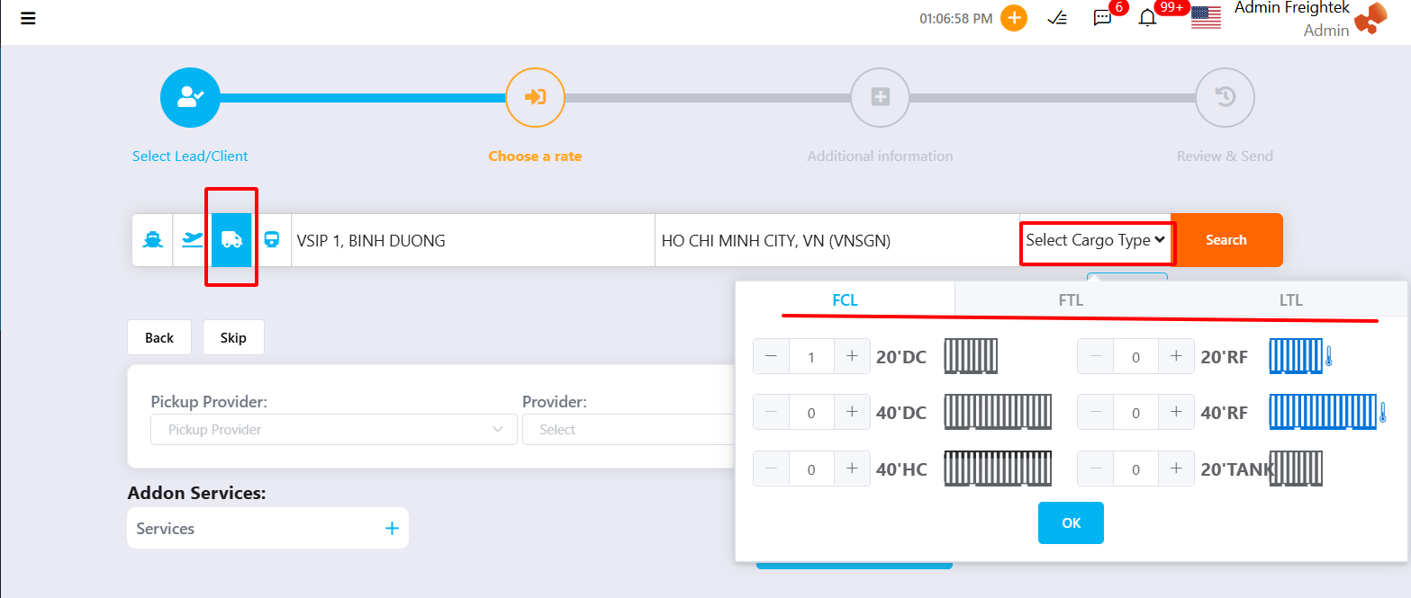Change language via US flag
The height and width of the screenshot is (598, 1411).
pyautogui.click(x=1206, y=18)
